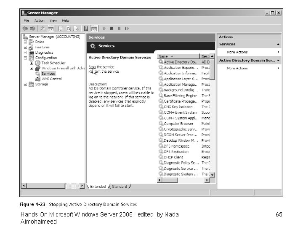Expand the Task Scheduler node

[31, 63]
